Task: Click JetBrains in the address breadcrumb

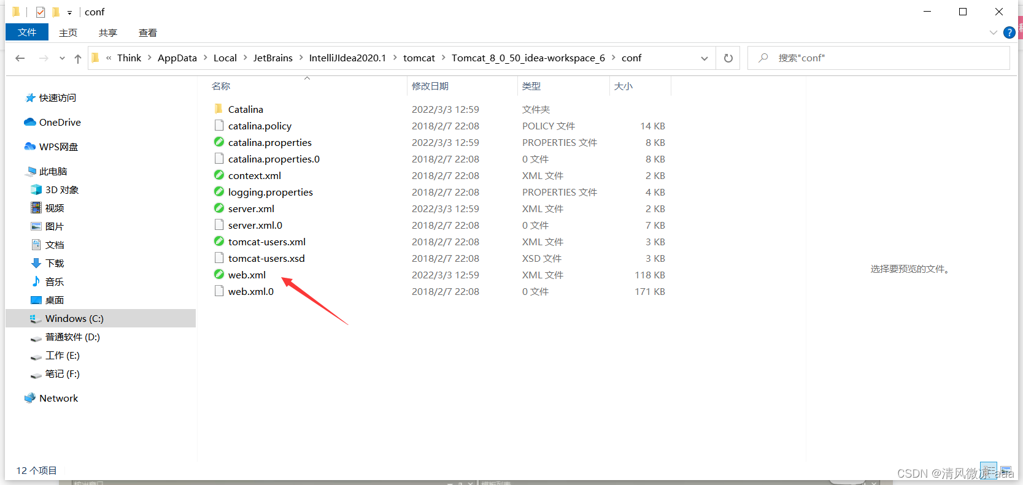Action: click(273, 58)
